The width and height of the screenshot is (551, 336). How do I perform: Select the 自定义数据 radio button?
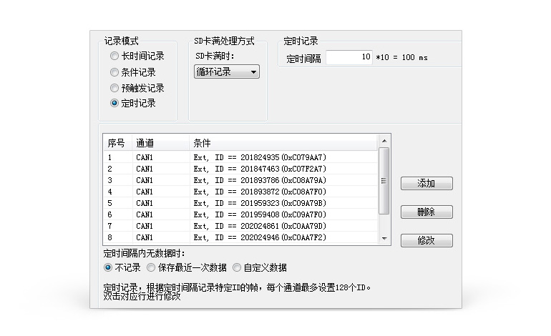point(237,267)
